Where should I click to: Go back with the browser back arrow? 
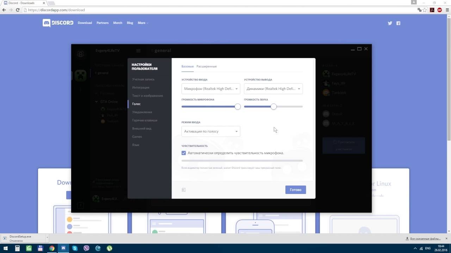point(4,10)
